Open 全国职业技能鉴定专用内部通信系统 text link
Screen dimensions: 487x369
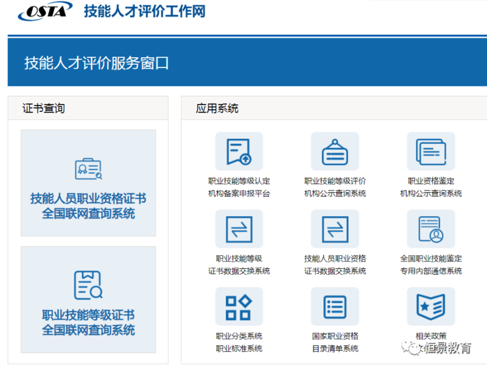(x=431, y=265)
